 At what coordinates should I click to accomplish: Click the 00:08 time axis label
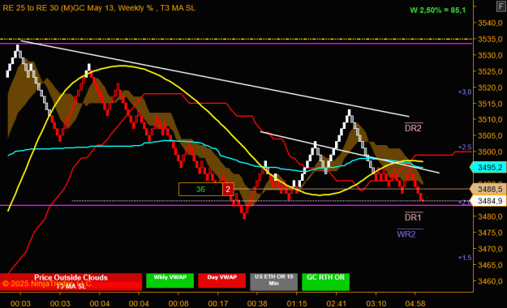(178, 303)
